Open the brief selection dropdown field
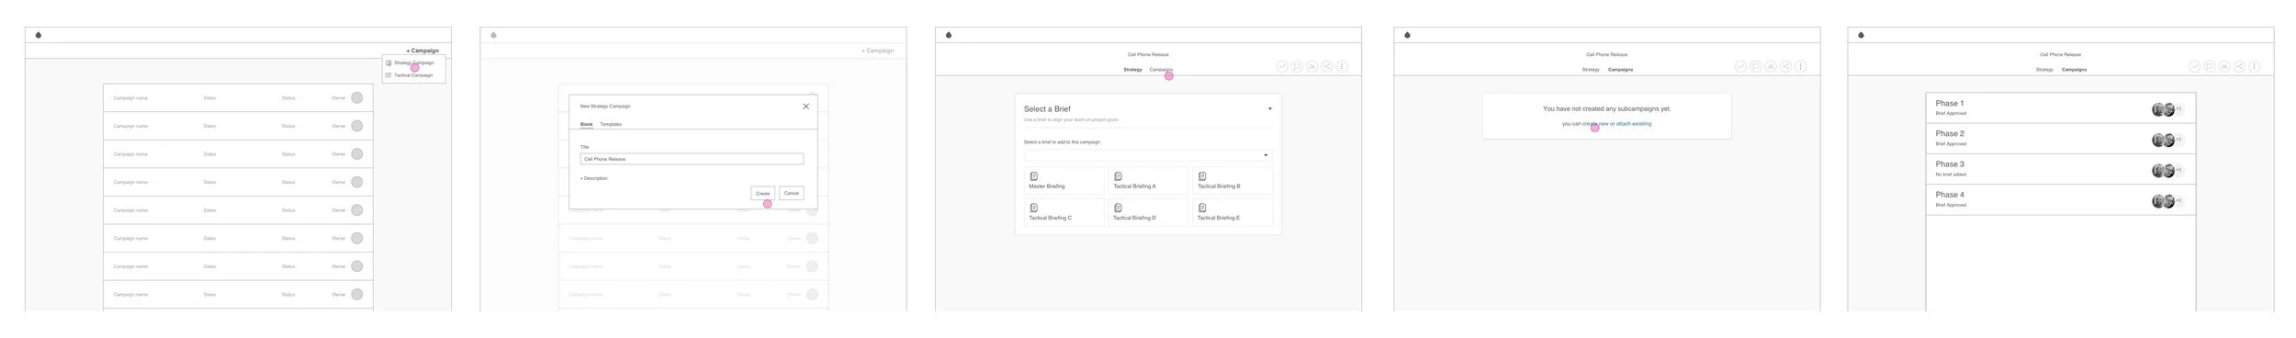 (x=1148, y=155)
